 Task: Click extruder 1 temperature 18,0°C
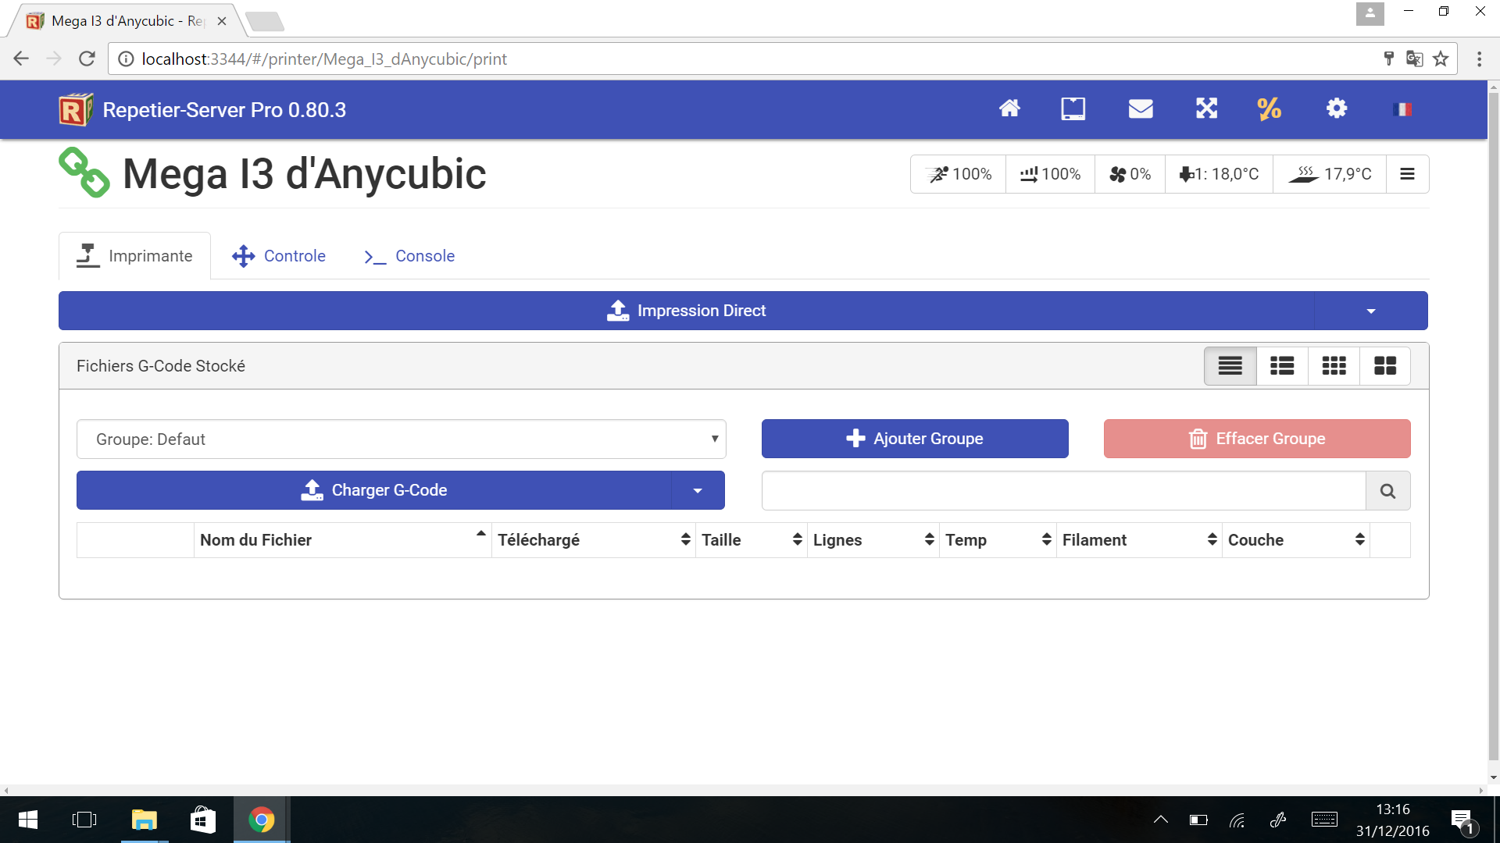1219,174
